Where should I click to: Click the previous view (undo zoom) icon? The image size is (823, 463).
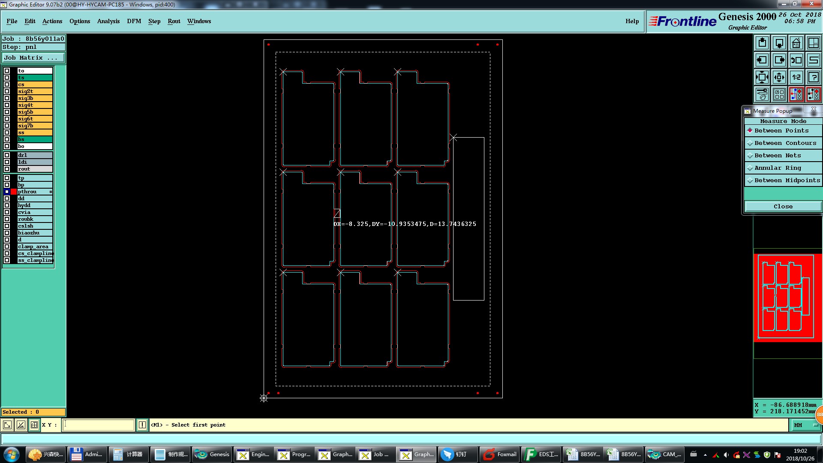[796, 60]
